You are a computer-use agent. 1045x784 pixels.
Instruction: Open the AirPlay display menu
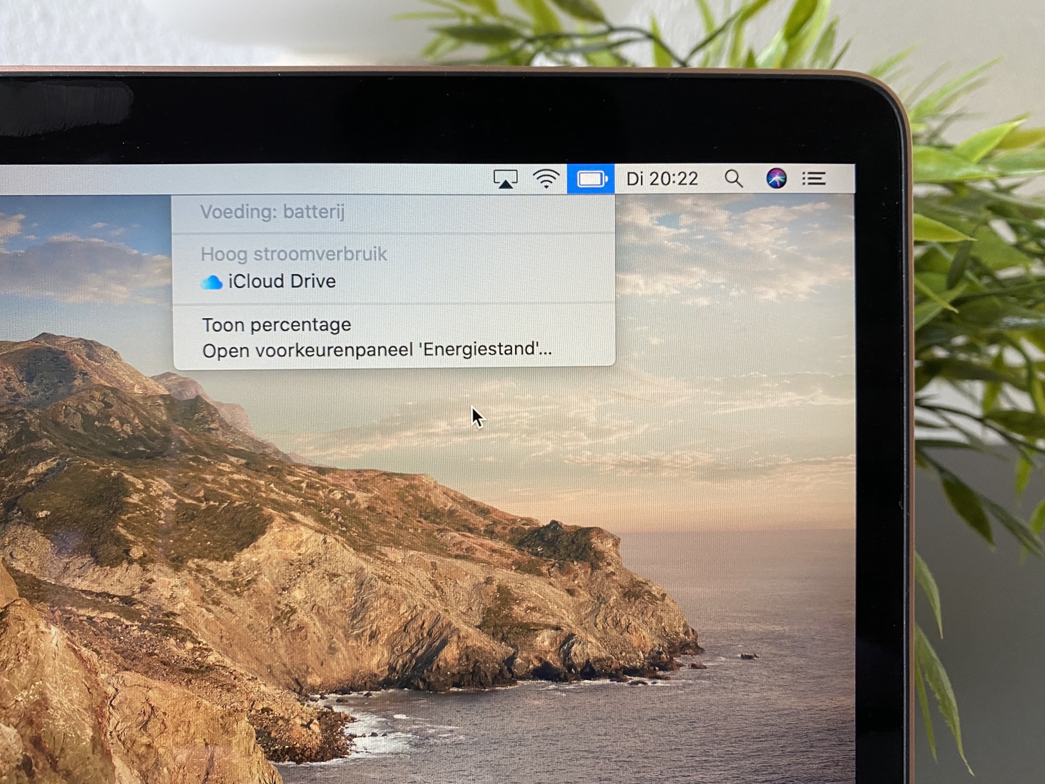click(x=505, y=179)
